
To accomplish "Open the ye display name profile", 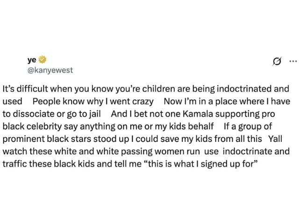I will [x=32, y=60].
